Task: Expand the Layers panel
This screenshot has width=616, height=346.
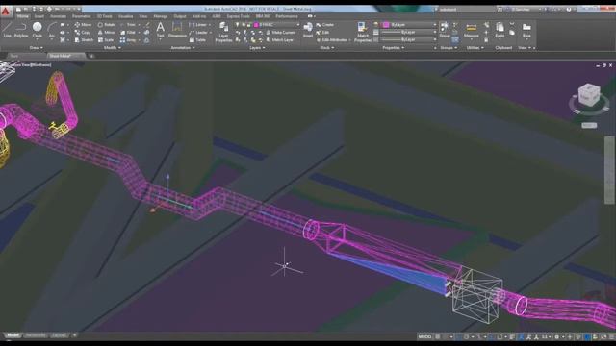Action: 257,48
